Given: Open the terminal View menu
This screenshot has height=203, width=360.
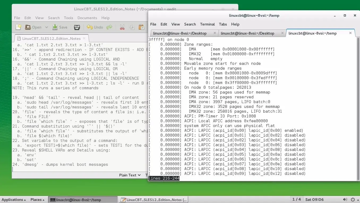Looking at the screenshot, I should tap(175, 24).
